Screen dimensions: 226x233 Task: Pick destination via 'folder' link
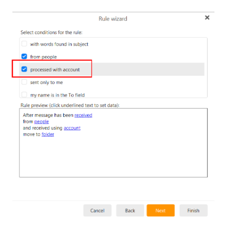coord(48,134)
